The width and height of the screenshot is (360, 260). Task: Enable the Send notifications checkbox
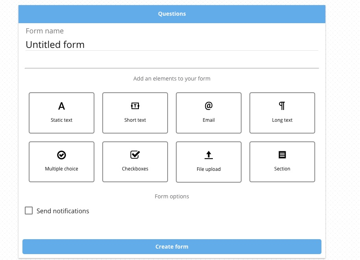tap(29, 211)
